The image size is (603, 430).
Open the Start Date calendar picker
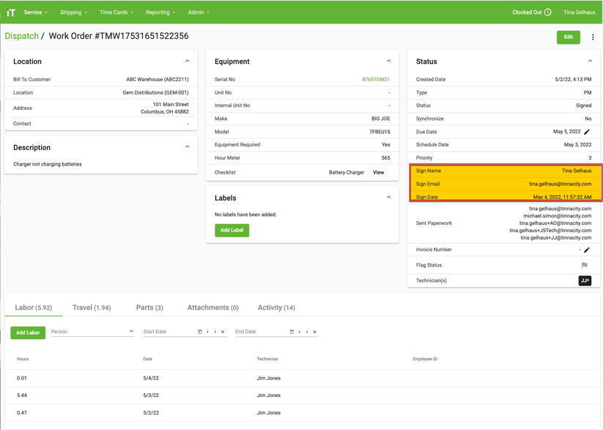coord(199,332)
